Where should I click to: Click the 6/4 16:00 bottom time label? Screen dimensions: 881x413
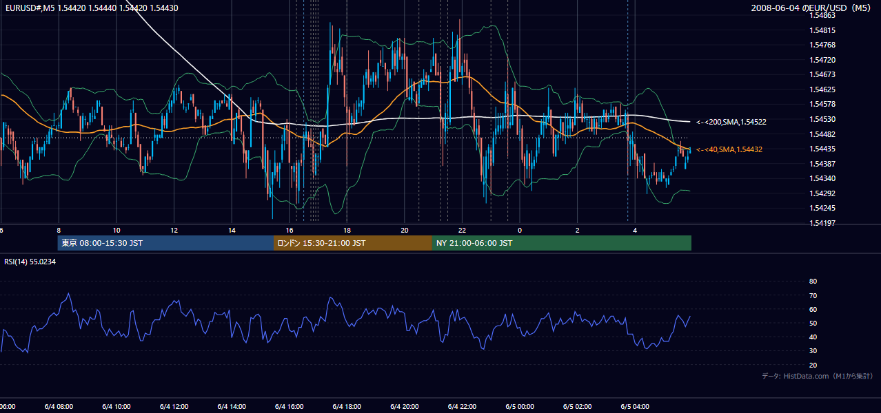[290, 407]
